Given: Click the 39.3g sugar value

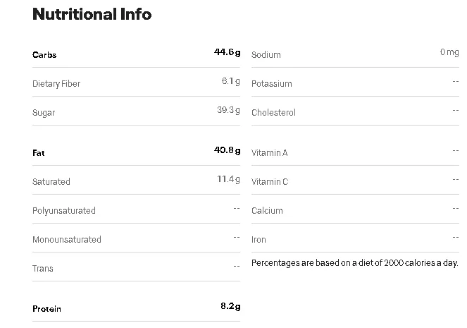Looking at the screenshot, I should click(228, 110).
